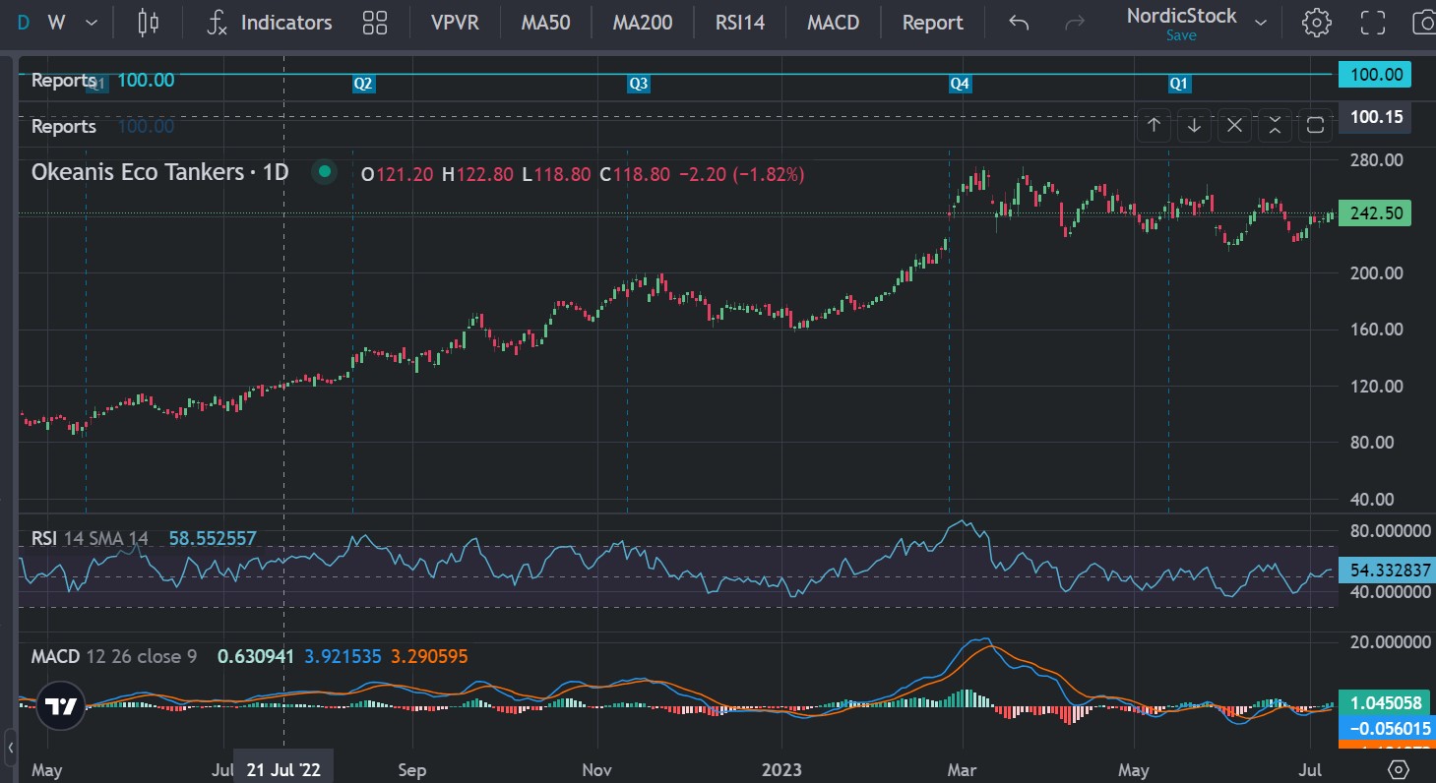Image resolution: width=1436 pixels, height=783 pixels.
Task: Switch to the daily D interval
Action: [x=25, y=22]
